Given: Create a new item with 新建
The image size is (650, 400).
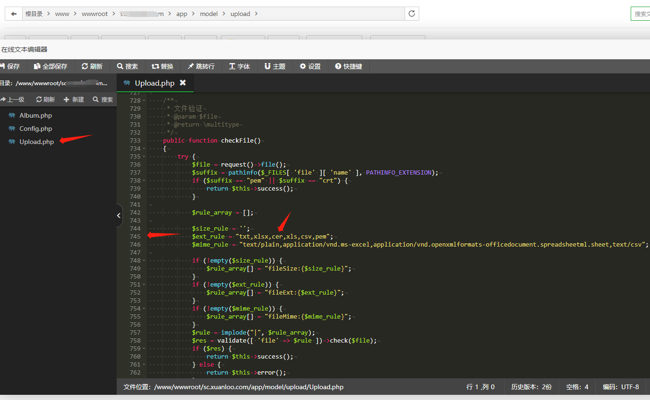Looking at the screenshot, I should click(x=74, y=99).
